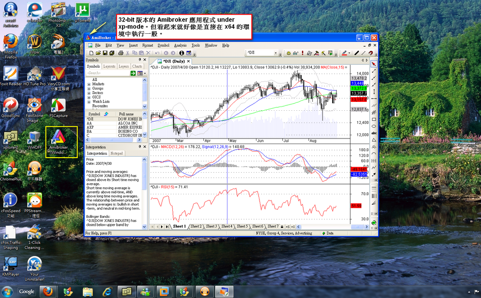
Task: Expand the Markets tree node
Action: click(89, 84)
